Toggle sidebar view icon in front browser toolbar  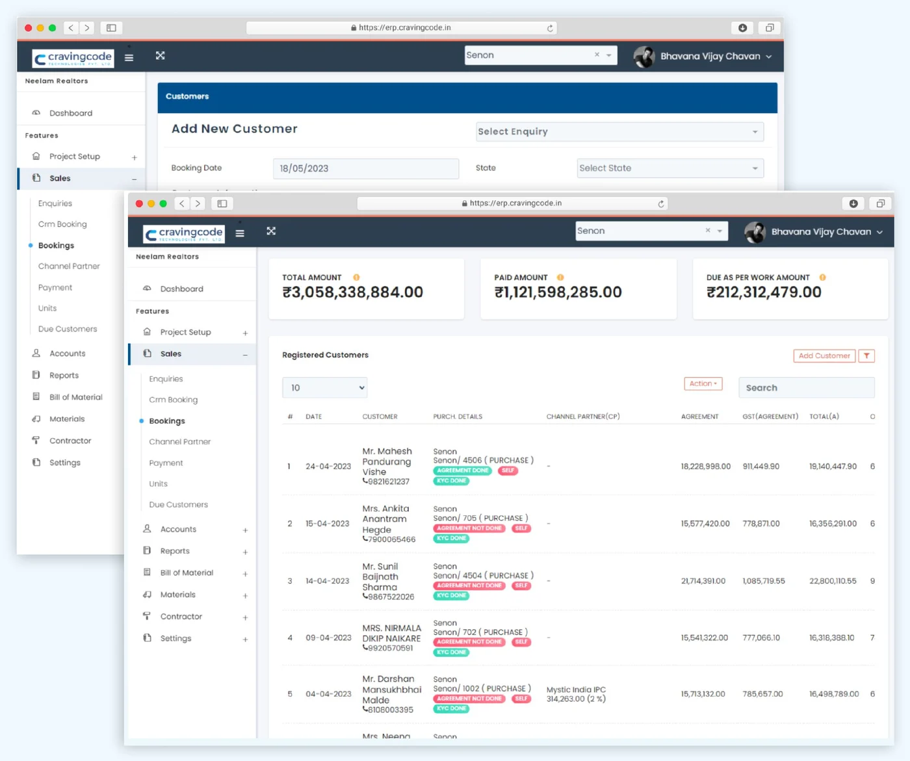[222, 203]
